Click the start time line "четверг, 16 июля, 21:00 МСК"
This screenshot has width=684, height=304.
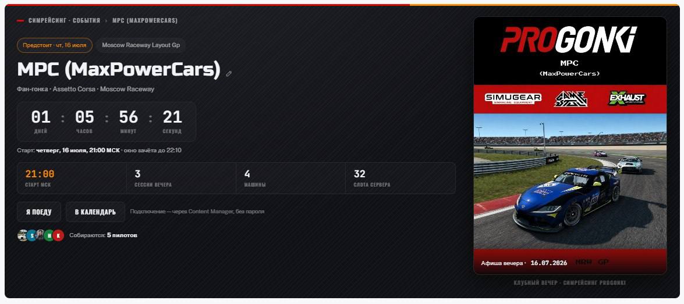click(x=77, y=151)
